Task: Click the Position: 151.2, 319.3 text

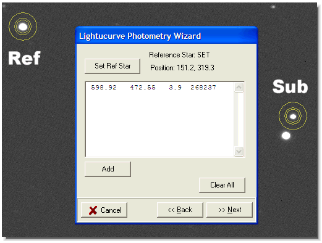Action: pos(182,68)
